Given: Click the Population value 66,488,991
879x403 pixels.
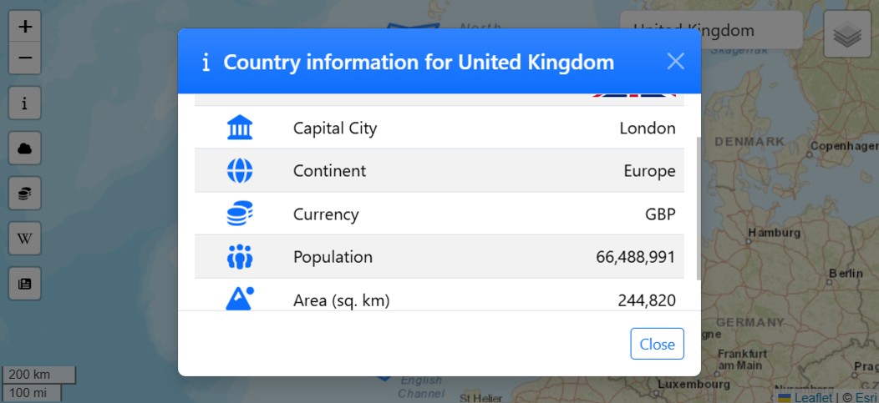Looking at the screenshot, I should [635, 257].
